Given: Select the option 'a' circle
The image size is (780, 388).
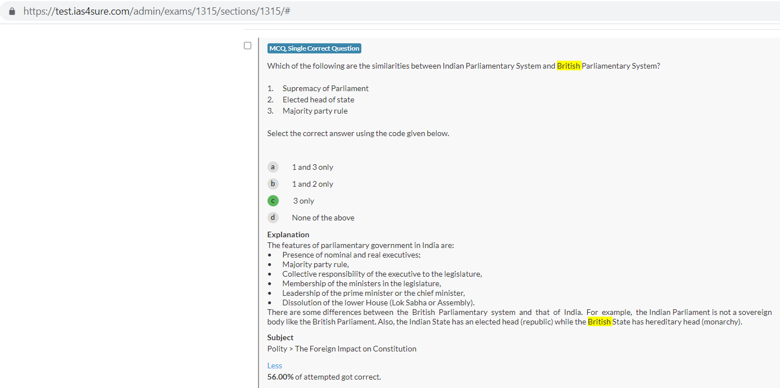Looking at the screenshot, I should coord(273,167).
